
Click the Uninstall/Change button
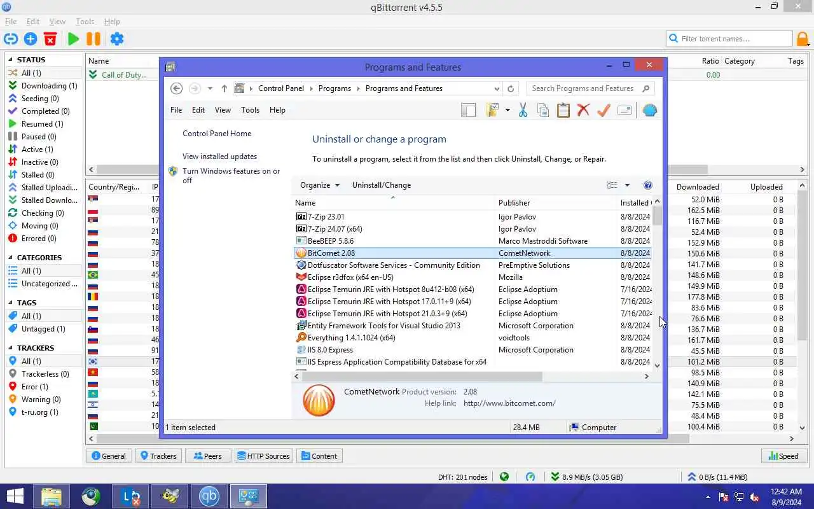pyautogui.click(x=382, y=185)
